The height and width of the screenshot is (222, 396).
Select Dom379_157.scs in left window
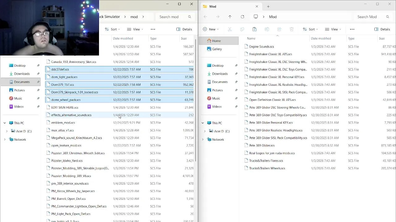click(x=119, y=84)
